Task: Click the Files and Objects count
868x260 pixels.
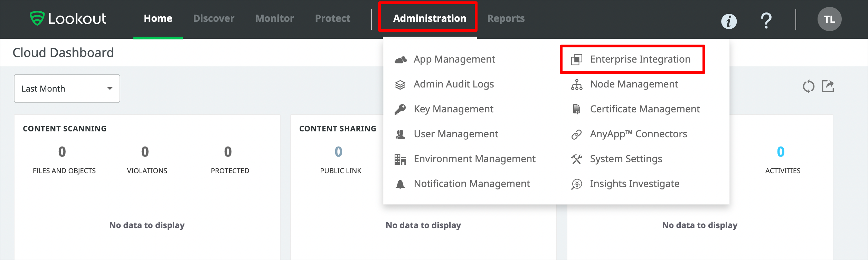Action: tap(62, 152)
